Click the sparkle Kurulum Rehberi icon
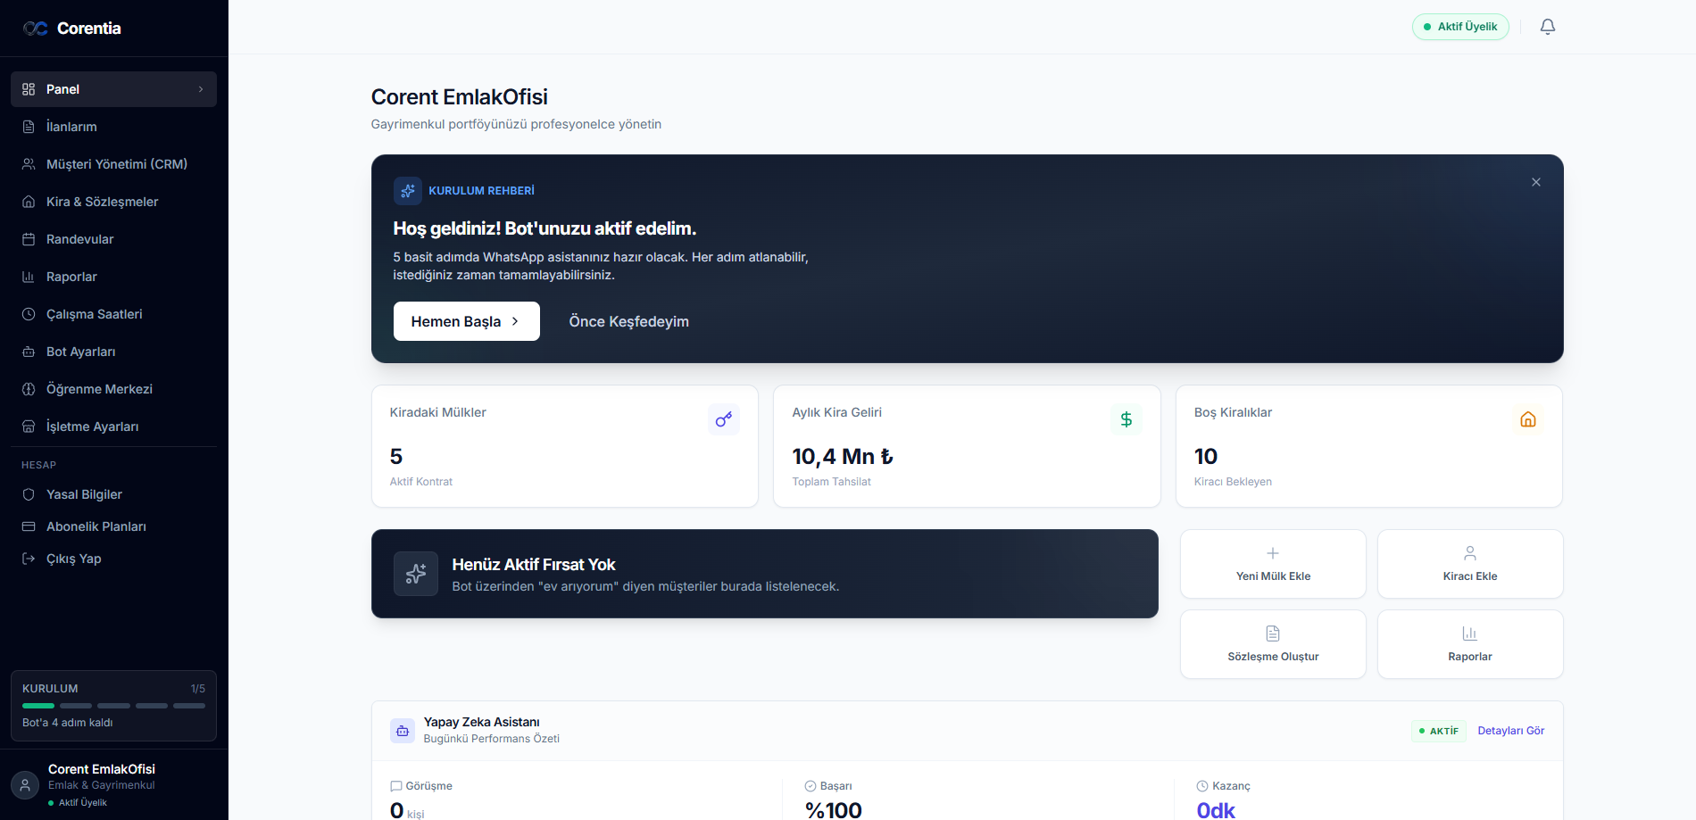Viewport: 1696px width, 820px height. pyautogui.click(x=408, y=191)
